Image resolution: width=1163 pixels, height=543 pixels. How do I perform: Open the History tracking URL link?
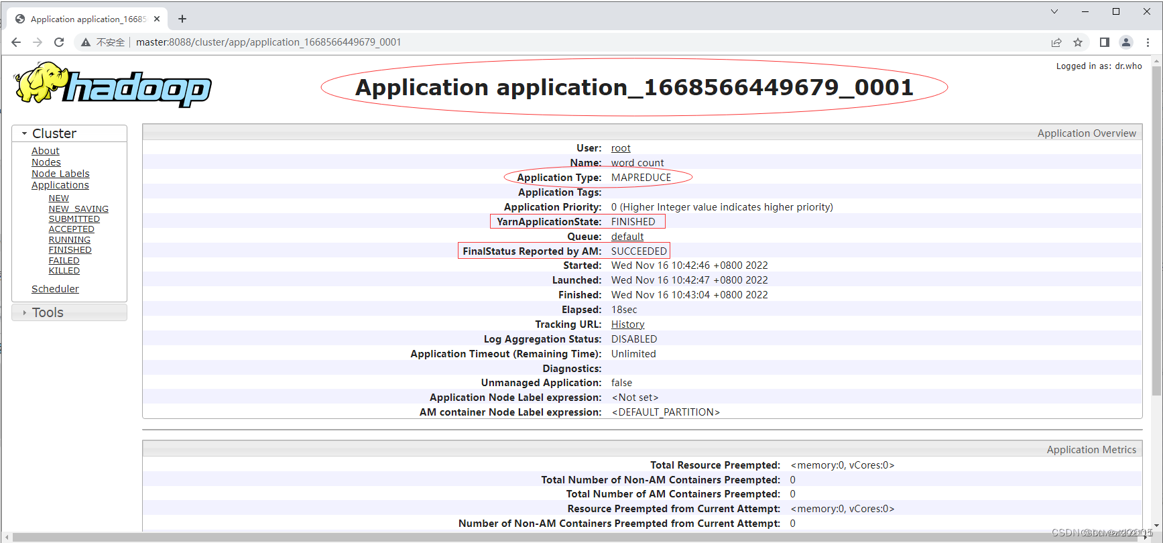pyautogui.click(x=627, y=324)
